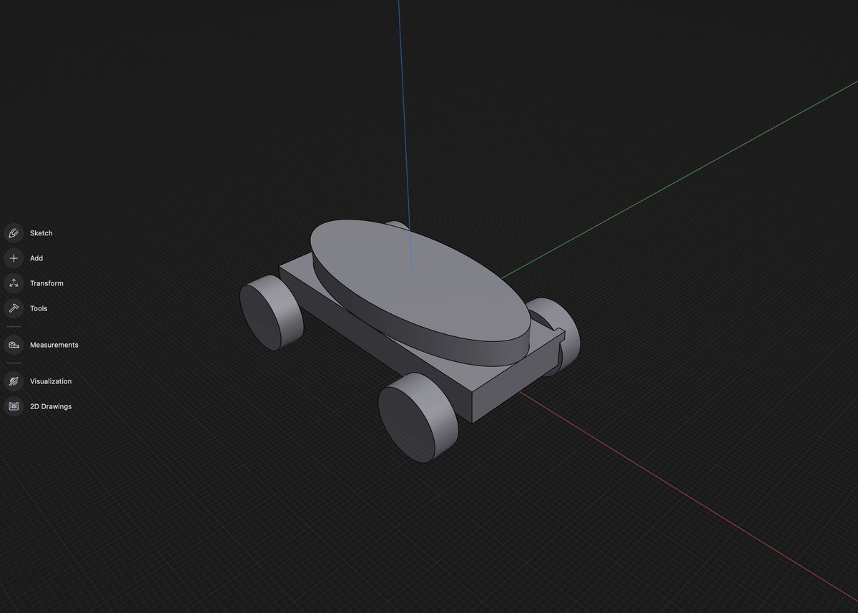Select the Transform tool icon
The image size is (858, 613).
point(13,283)
